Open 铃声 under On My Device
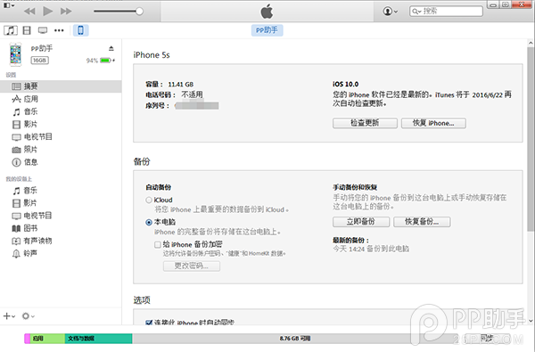535x352 pixels. [x=61, y=253]
